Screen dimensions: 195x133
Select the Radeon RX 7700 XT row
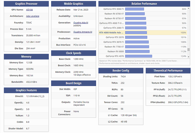point(143,47)
